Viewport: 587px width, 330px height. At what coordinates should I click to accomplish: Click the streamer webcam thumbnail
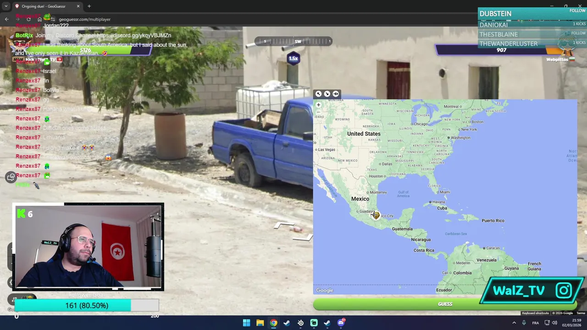tap(88, 247)
